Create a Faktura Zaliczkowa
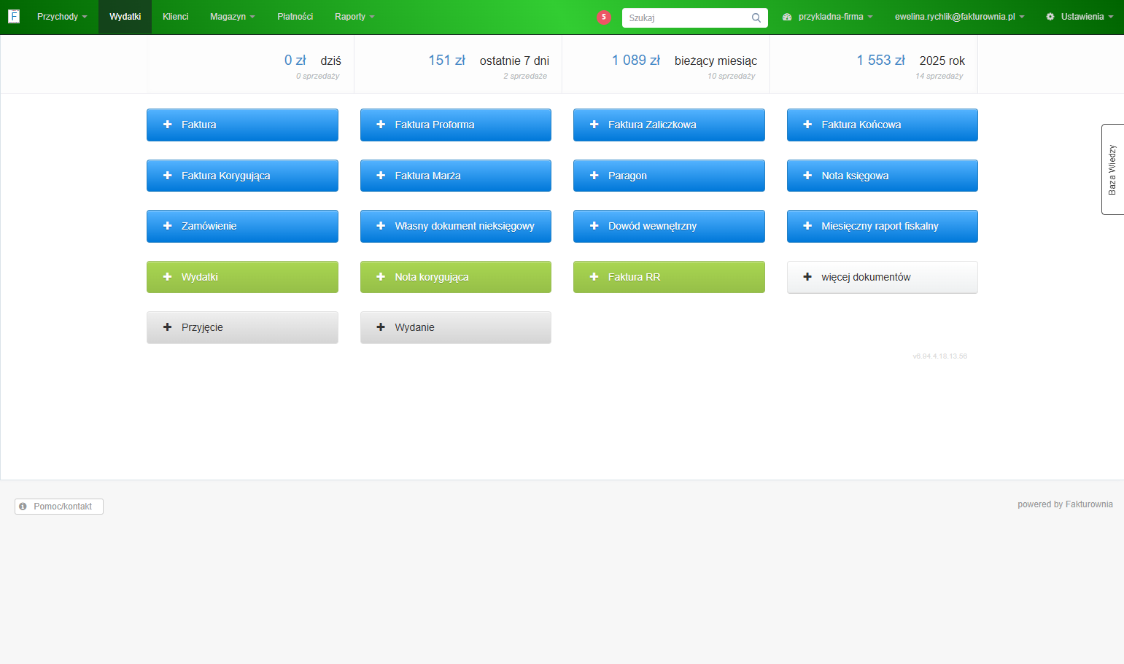The height and width of the screenshot is (664, 1124). click(669, 125)
